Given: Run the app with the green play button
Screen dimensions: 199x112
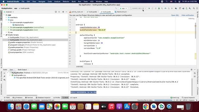Looking at the screenshot, I should coord(149,8).
